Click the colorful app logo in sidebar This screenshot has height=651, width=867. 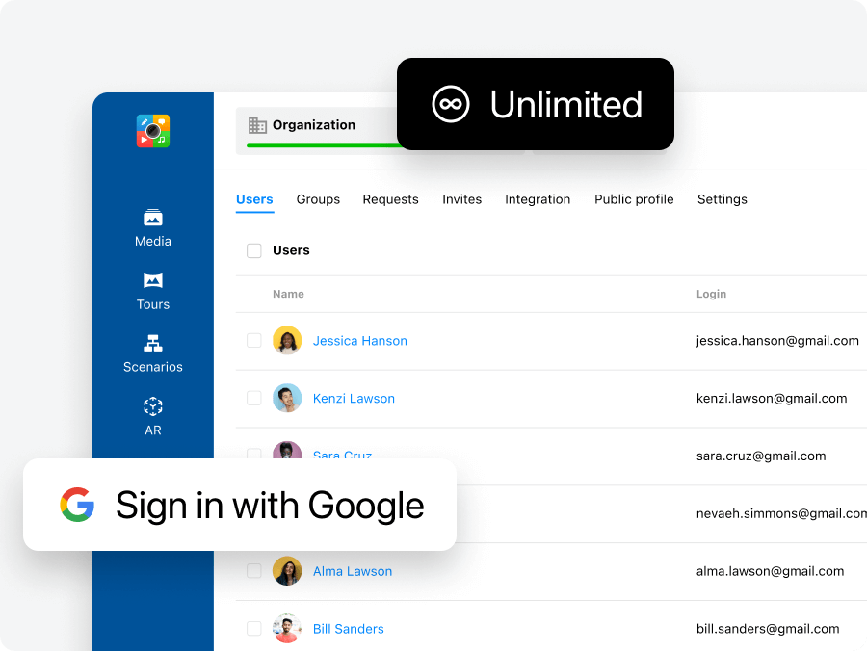click(152, 131)
